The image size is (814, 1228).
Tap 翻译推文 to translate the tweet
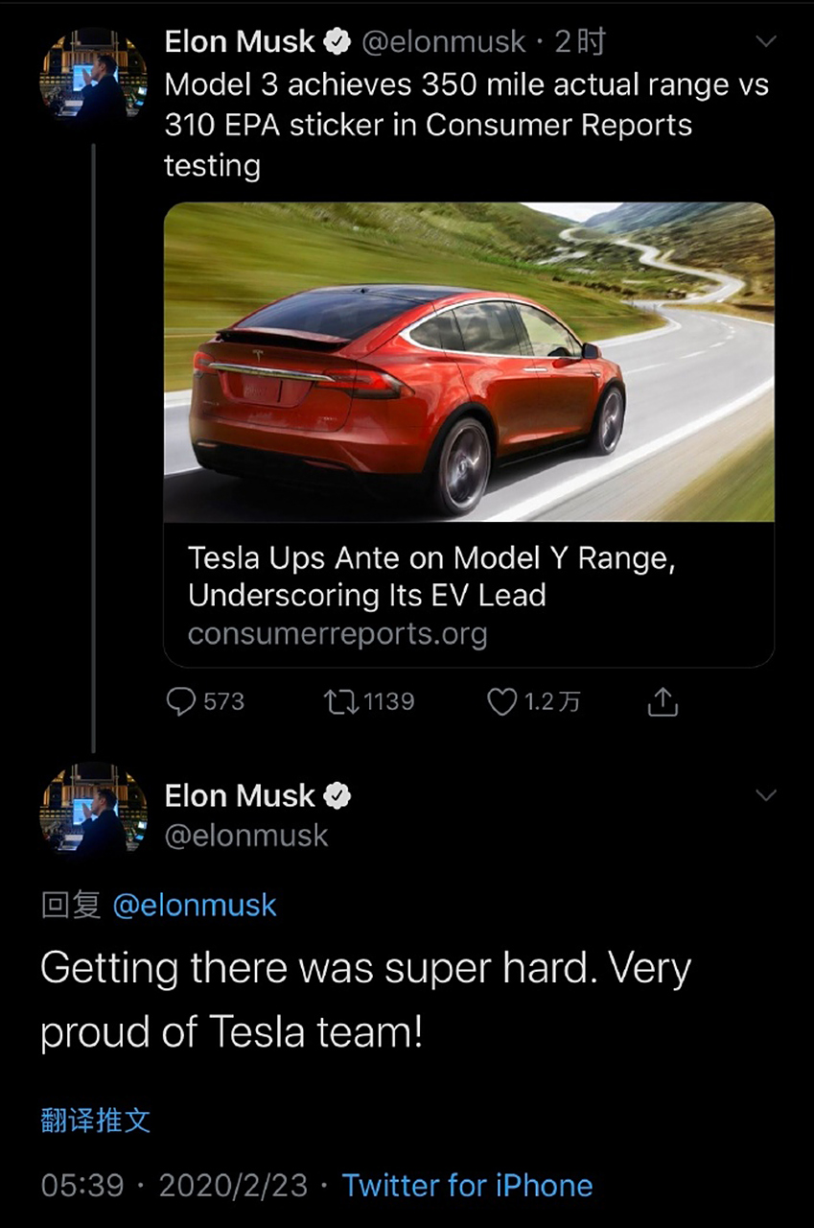[x=96, y=1120]
